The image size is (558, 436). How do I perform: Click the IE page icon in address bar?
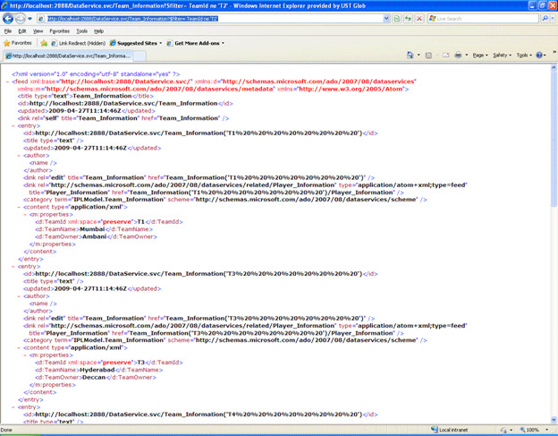(x=41, y=19)
